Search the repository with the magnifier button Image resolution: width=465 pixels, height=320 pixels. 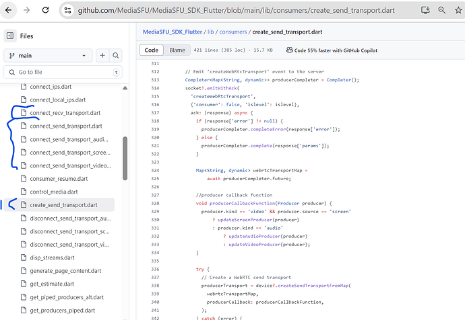pos(116,55)
